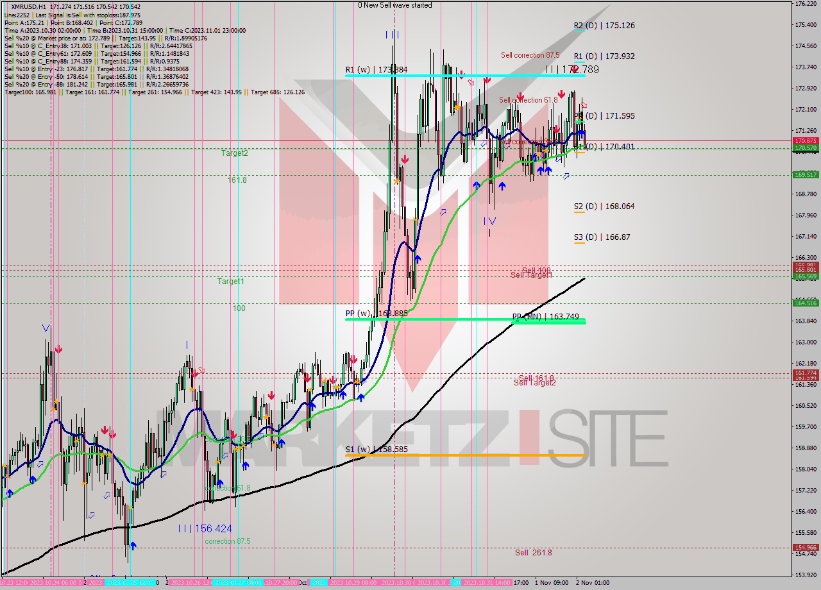Image resolution: width=821 pixels, height=590 pixels.
Task: Select the green '100' Fibonacci label
Action: (239, 308)
